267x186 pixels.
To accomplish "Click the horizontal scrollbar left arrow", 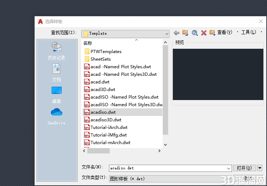I will [84, 151].
